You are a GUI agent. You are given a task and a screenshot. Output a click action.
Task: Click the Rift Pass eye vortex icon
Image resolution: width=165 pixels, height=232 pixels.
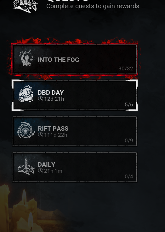pyautogui.click(x=26, y=130)
